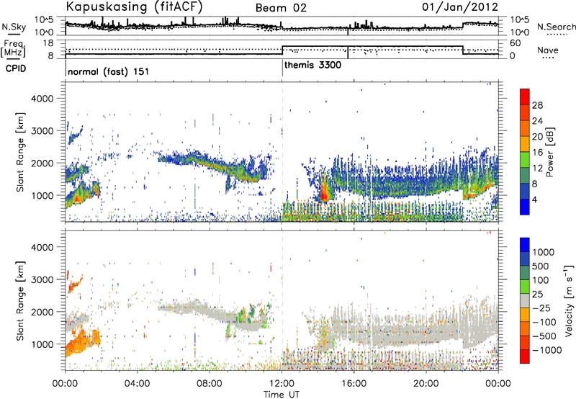
Task: Click the "28" tick on Power colorbar
Action: point(537,105)
